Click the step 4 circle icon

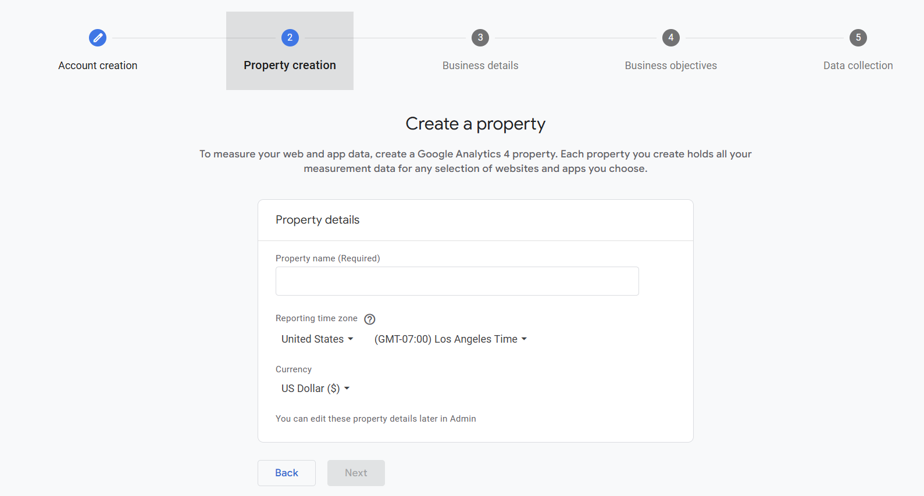[670, 38]
